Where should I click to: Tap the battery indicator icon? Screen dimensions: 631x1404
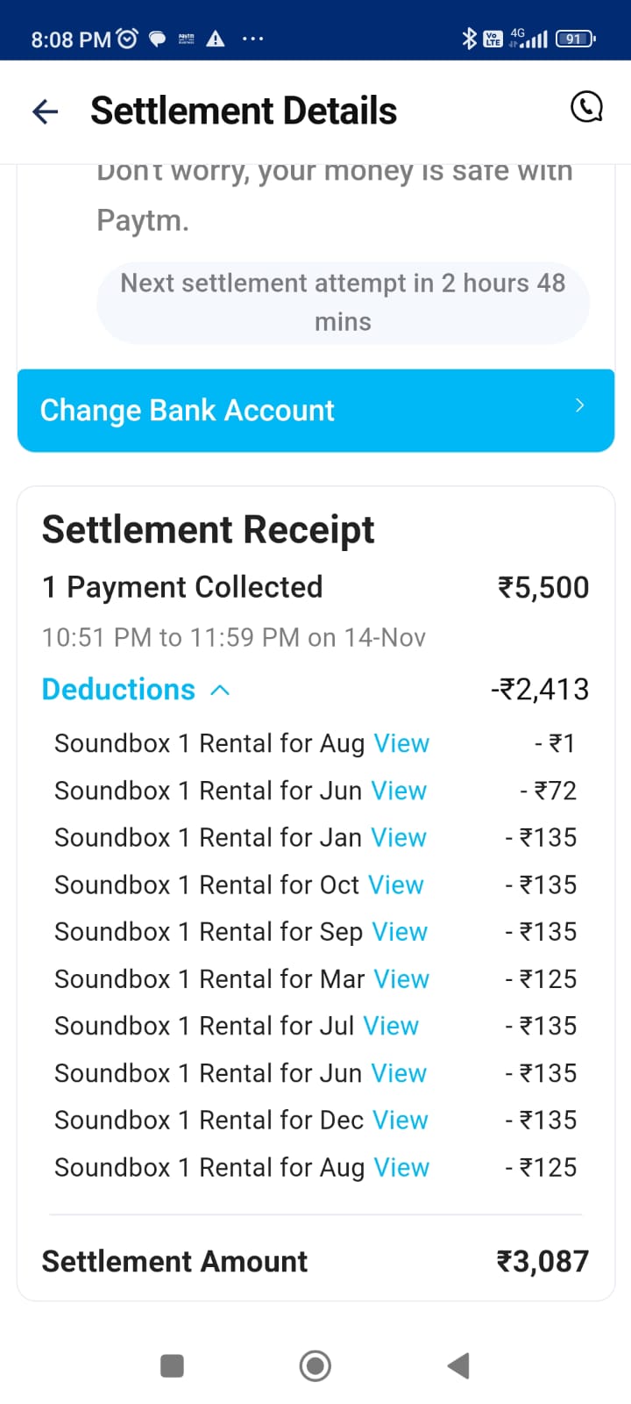tap(575, 39)
